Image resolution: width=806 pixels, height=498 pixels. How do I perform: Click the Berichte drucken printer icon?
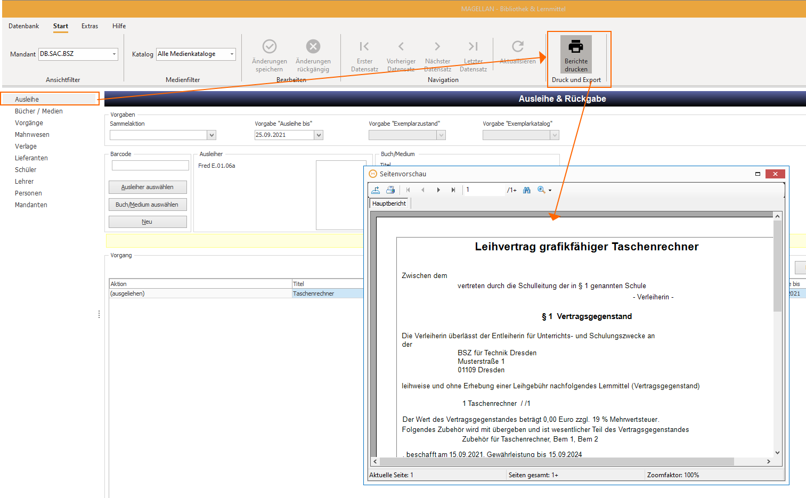pyautogui.click(x=576, y=46)
